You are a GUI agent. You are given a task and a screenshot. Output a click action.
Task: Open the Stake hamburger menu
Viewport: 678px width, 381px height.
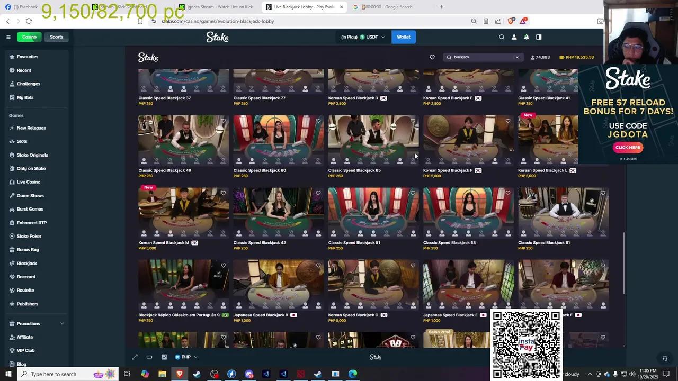[8, 37]
